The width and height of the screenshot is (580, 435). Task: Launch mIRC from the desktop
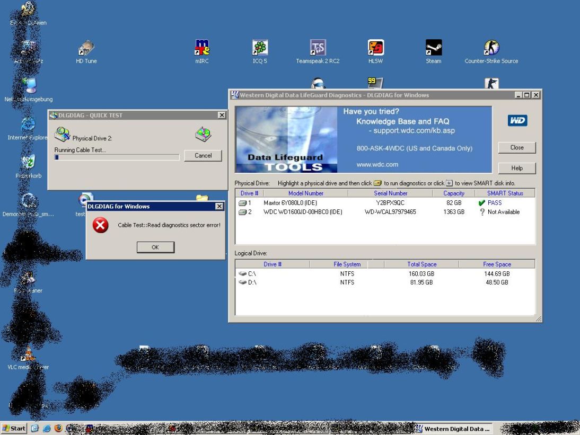202,52
